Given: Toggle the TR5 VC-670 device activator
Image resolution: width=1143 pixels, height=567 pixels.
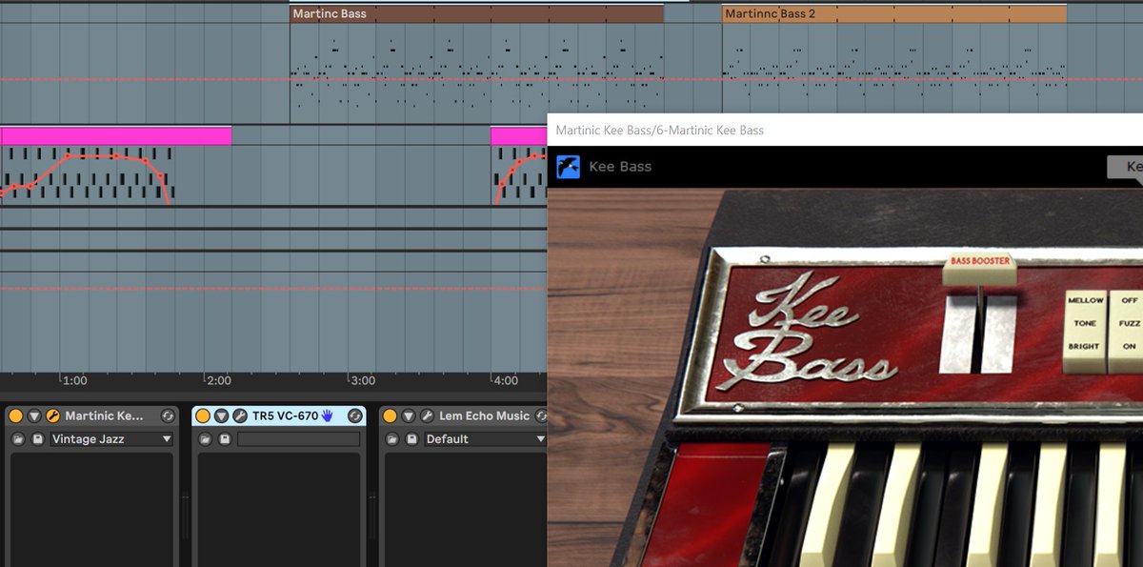Looking at the screenshot, I should coord(202,415).
